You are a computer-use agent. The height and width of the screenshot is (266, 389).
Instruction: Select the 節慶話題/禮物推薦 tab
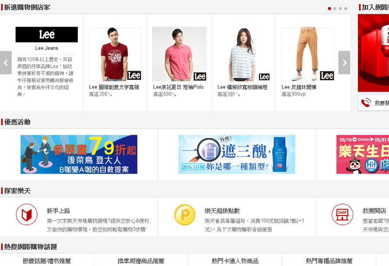[x=47, y=261]
